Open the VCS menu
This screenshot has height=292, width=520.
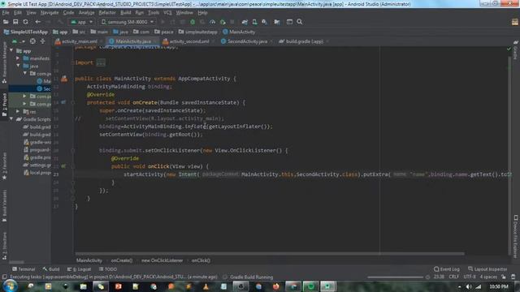pyautogui.click(x=167, y=13)
